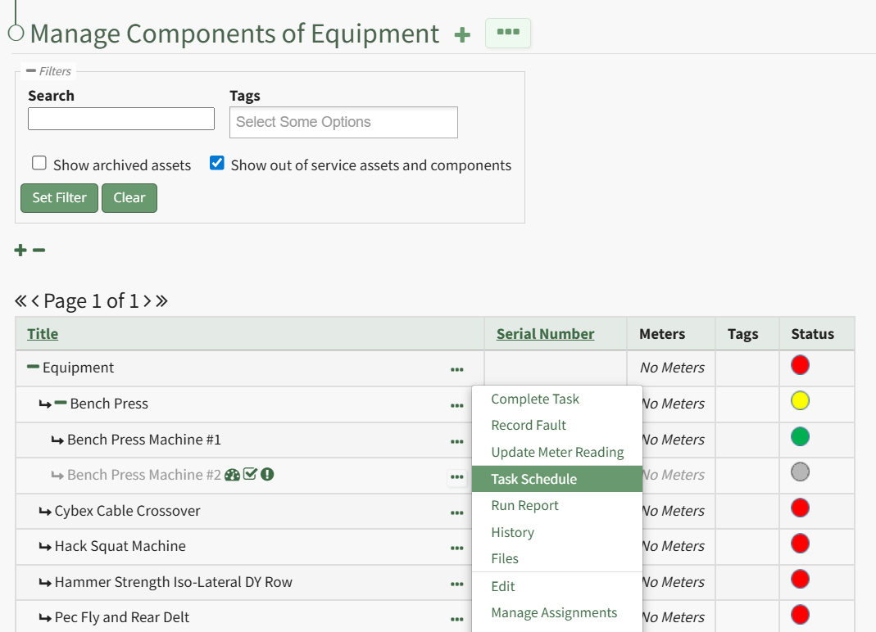Choose Record Fault in the context menu
The image size is (876, 632).
tap(529, 425)
